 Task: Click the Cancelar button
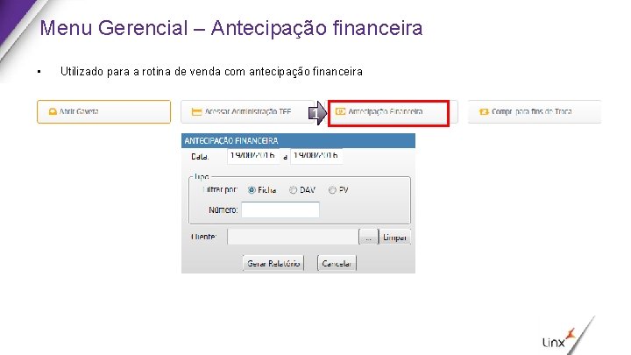(x=337, y=264)
